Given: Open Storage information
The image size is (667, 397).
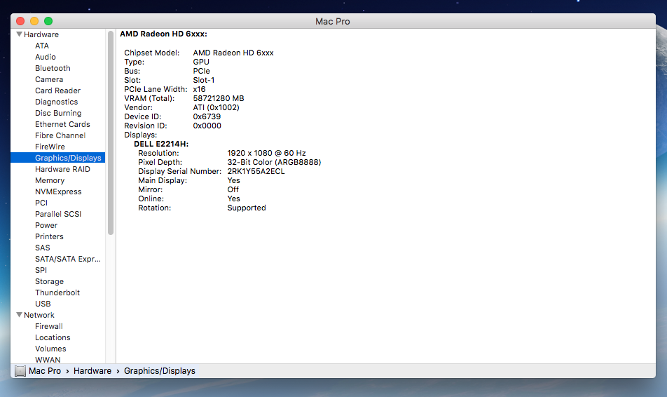Looking at the screenshot, I should point(49,281).
